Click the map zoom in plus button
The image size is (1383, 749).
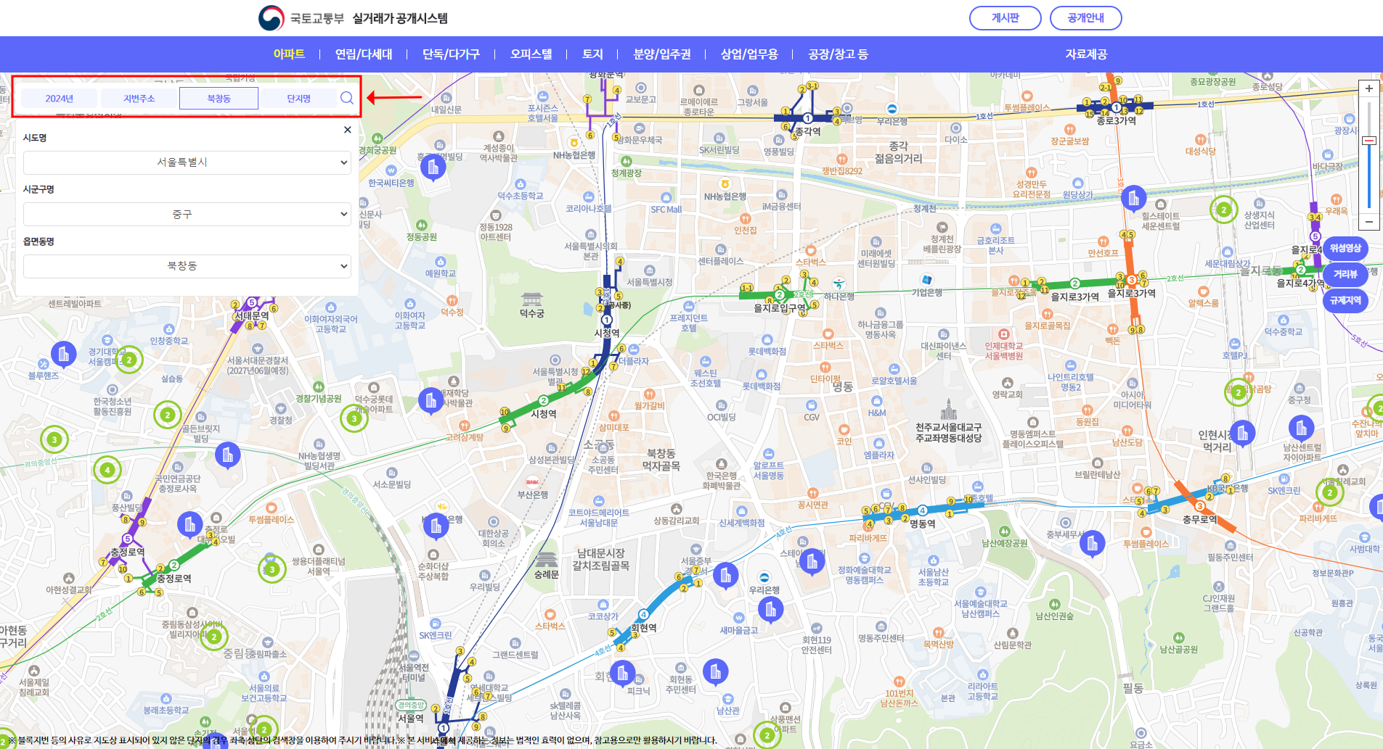click(1369, 88)
